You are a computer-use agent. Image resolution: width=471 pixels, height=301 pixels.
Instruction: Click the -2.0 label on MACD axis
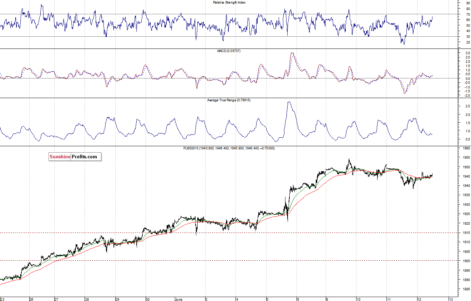[467, 96]
